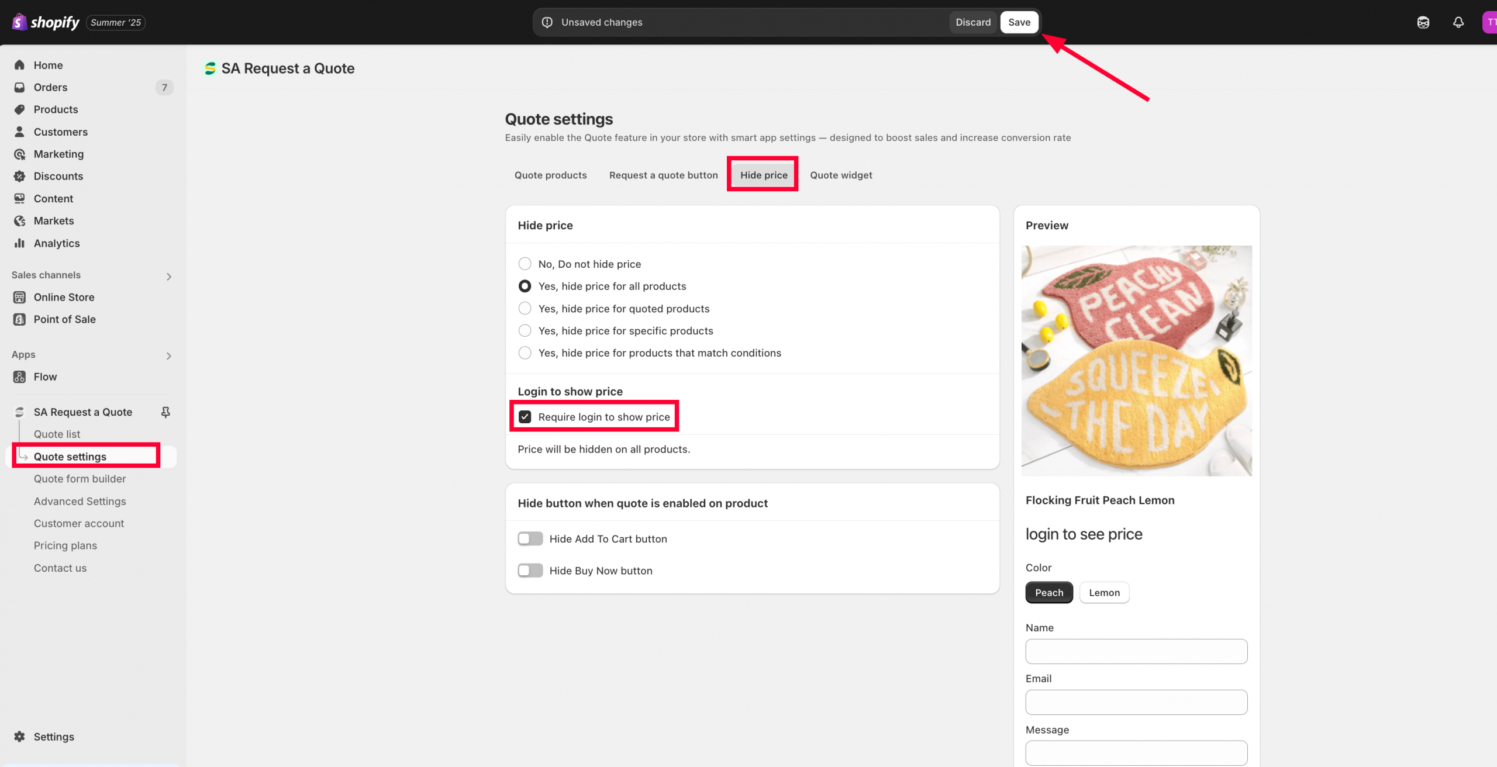Screen dimensions: 1497x767
Task: Choose the Peach color option
Action: coord(1049,592)
